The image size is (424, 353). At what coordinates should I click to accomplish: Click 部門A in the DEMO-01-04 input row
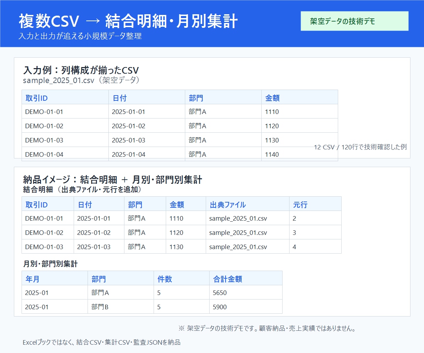point(197,155)
